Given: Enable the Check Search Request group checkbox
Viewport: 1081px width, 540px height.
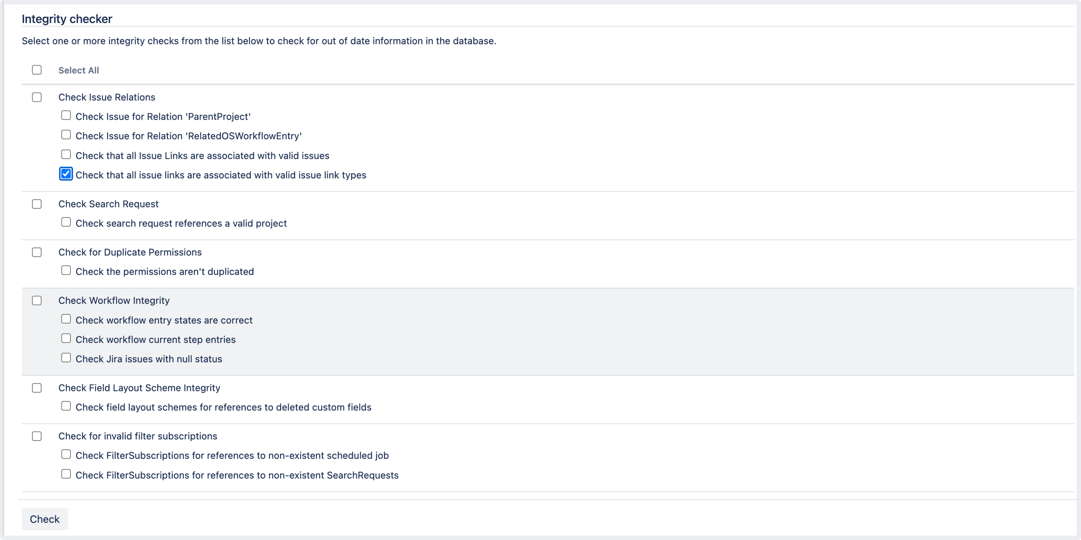Looking at the screenshot, I should [x=37, y=204].
